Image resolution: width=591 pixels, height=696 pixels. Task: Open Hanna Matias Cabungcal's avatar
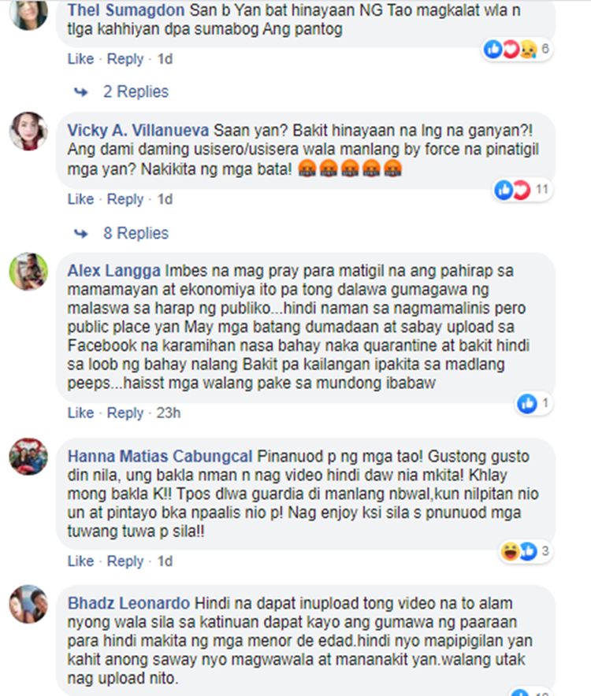(x=28, y=457)
